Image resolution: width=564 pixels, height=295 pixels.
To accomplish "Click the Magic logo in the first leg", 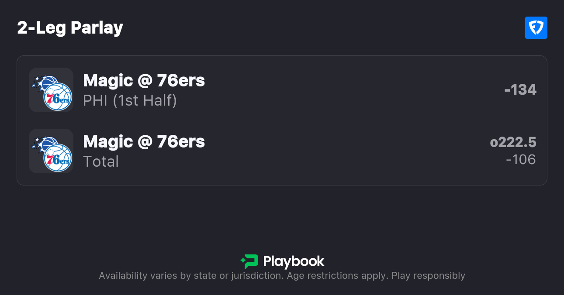I will click(x=42, y=82).
